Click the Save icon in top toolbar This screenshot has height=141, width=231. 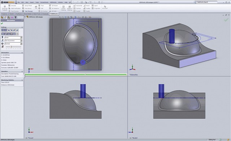[82, 2]
